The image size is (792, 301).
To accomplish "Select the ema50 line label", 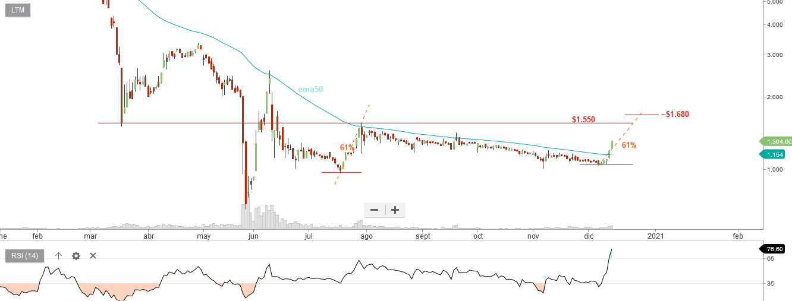I will tap(310, 90).
